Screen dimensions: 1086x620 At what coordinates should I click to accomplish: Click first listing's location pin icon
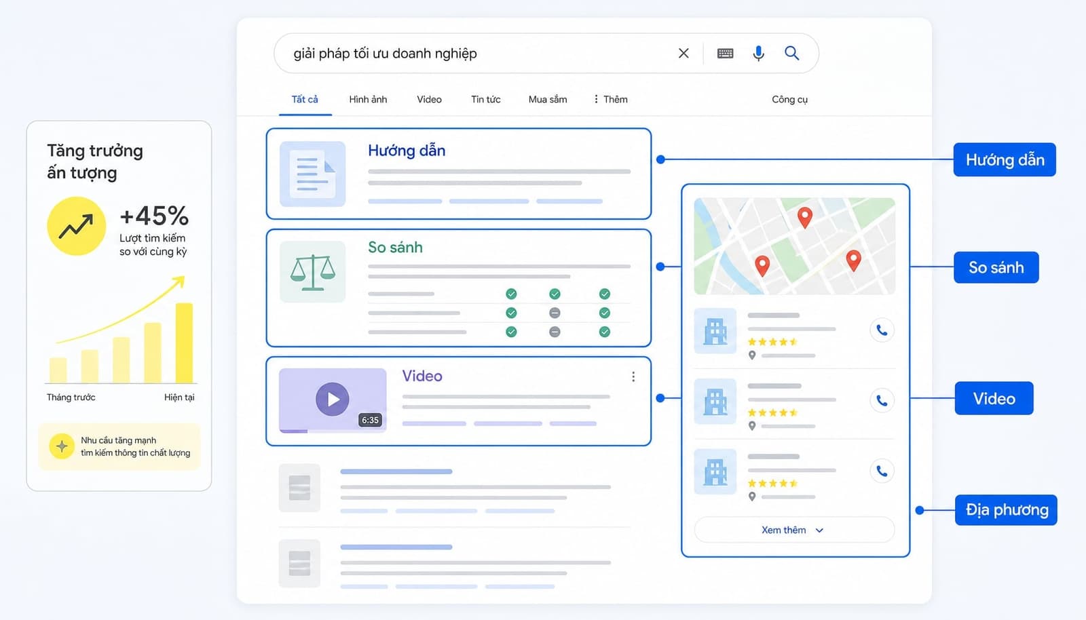(x=752, y=355)
